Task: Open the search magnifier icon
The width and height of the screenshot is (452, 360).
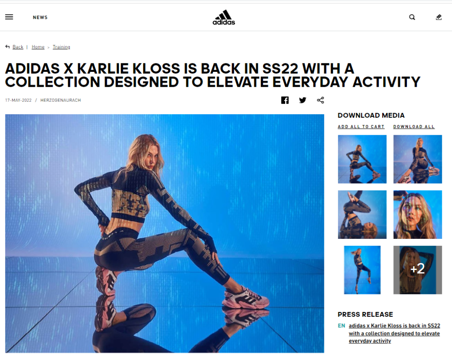Action: (x=412, y=17)
